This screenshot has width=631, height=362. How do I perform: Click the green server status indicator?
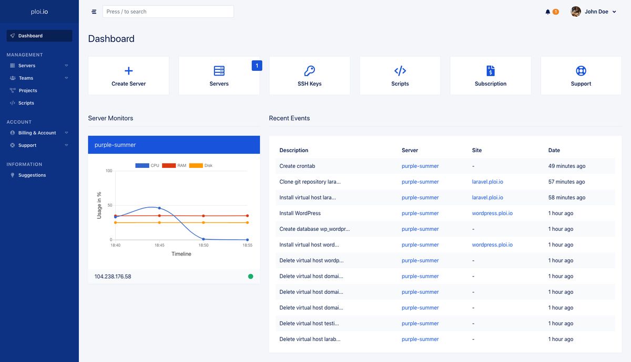(x=251, y=276)
